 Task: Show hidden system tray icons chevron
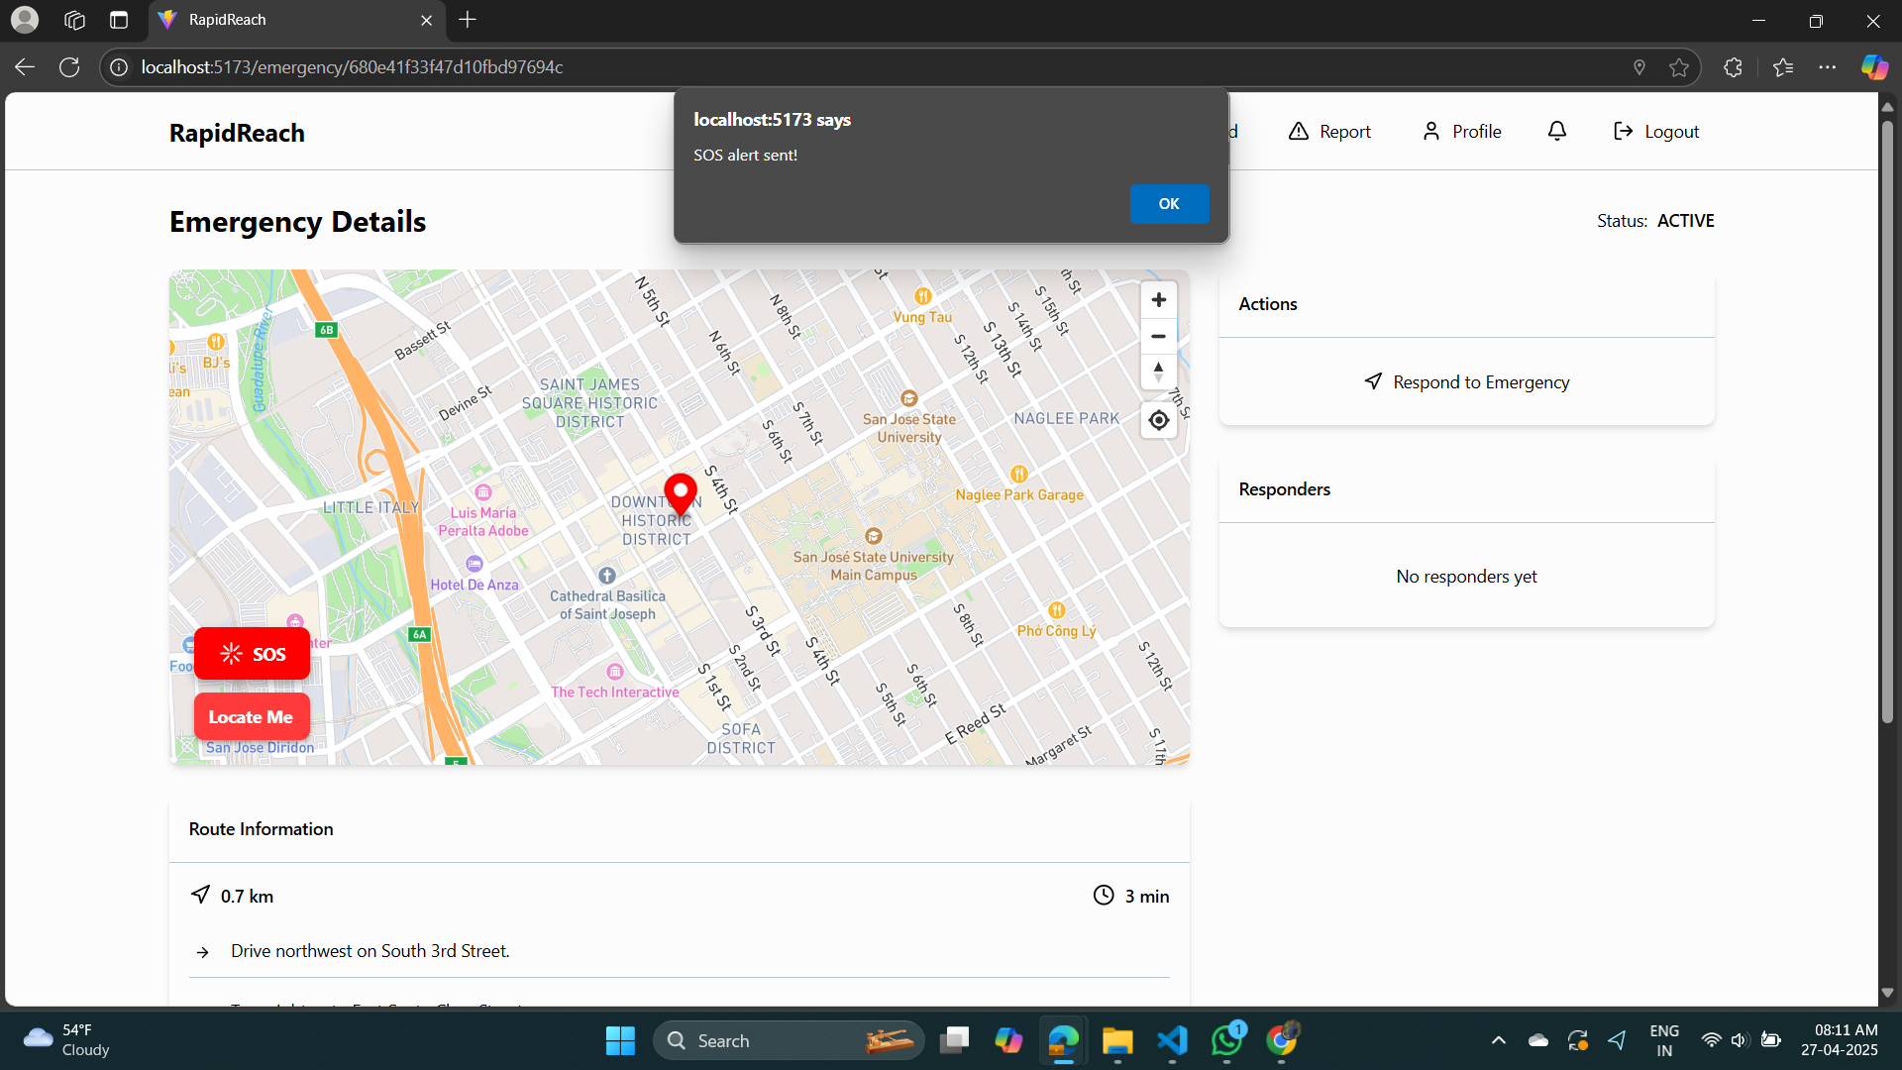click(1499, 1040)
